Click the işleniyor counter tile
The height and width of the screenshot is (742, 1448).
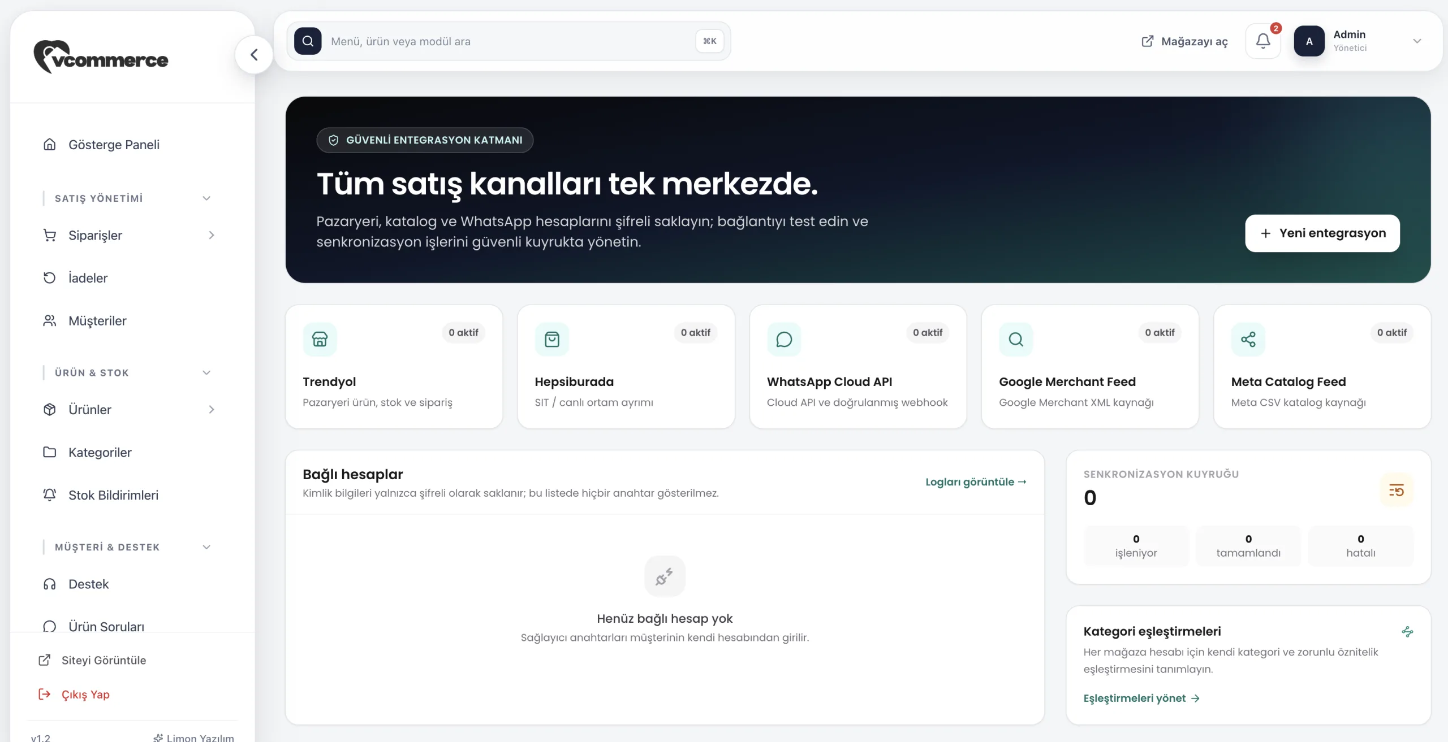point(1136,546)
